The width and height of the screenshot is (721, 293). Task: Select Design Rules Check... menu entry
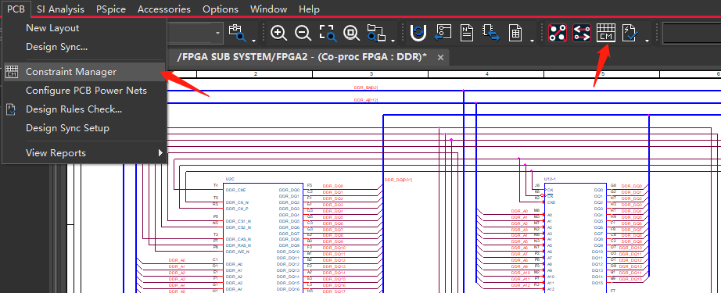click(x=84, y=109)
